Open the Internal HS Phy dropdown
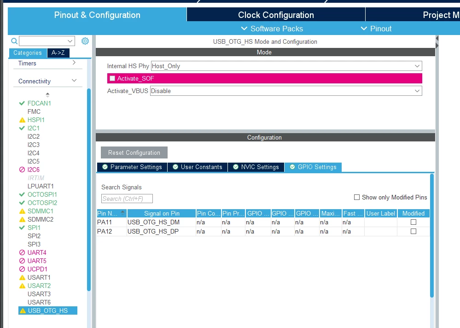 coord(286,66)
